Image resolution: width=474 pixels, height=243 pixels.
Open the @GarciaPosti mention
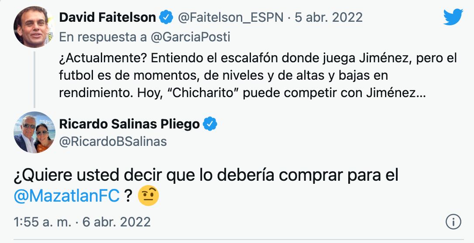pos(190,37)
